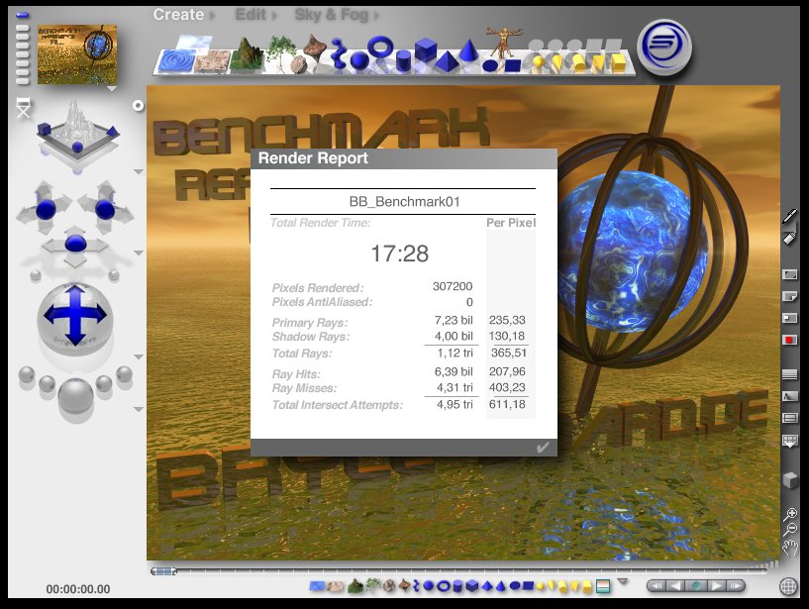Image resolution: width=809 pixels, height=609 pixels.
Task: Switch to the Edit palette
Action: pyautogui.click(x=251, y=15)
